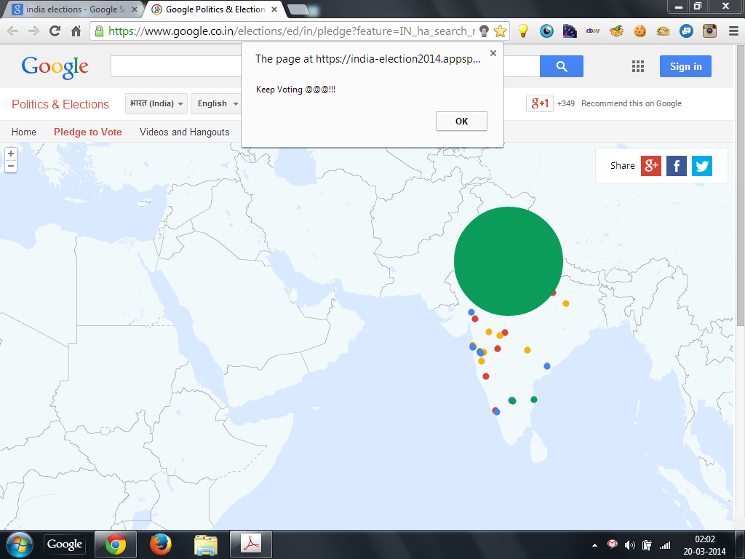The height and width of the screenshot is (559, 745).
Task: Click the g+1 recommend button
Action: click(x=540, y=103)
